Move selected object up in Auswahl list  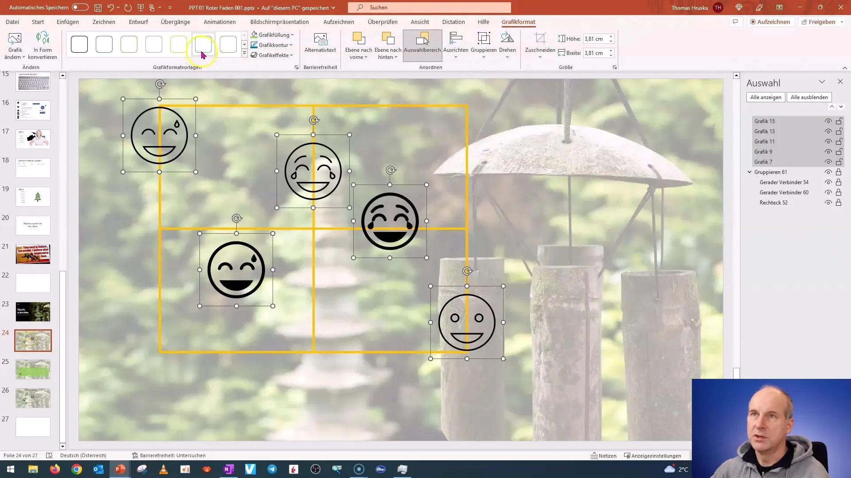point(832,107)
